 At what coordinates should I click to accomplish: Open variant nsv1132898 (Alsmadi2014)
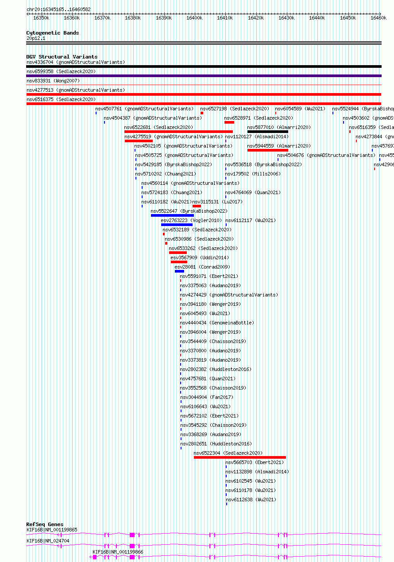(257, 472)
